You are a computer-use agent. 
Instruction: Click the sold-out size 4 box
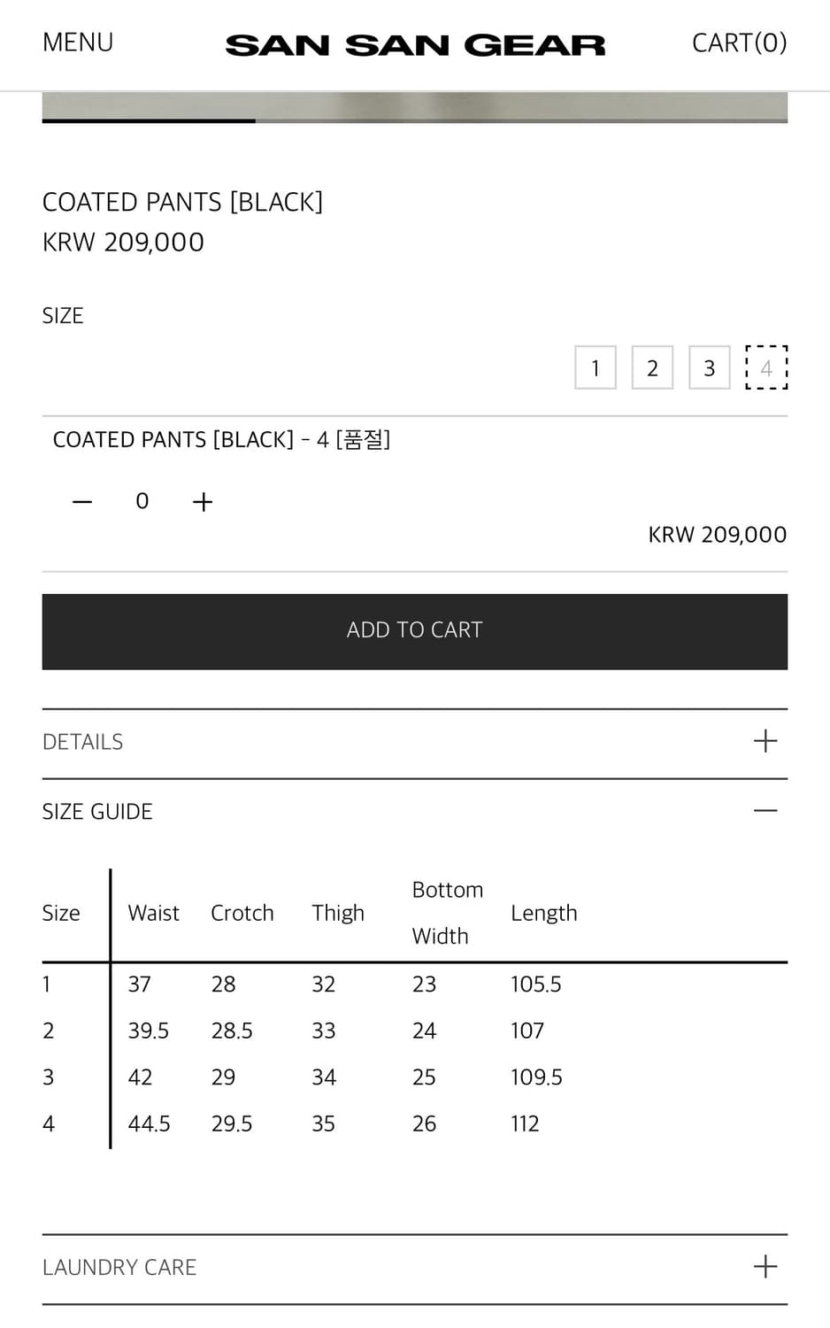coord(766,367)
